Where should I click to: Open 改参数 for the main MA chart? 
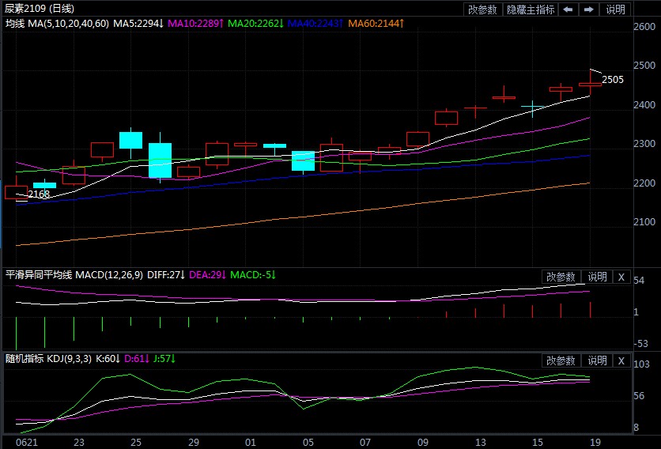click(x=482, y=9)
